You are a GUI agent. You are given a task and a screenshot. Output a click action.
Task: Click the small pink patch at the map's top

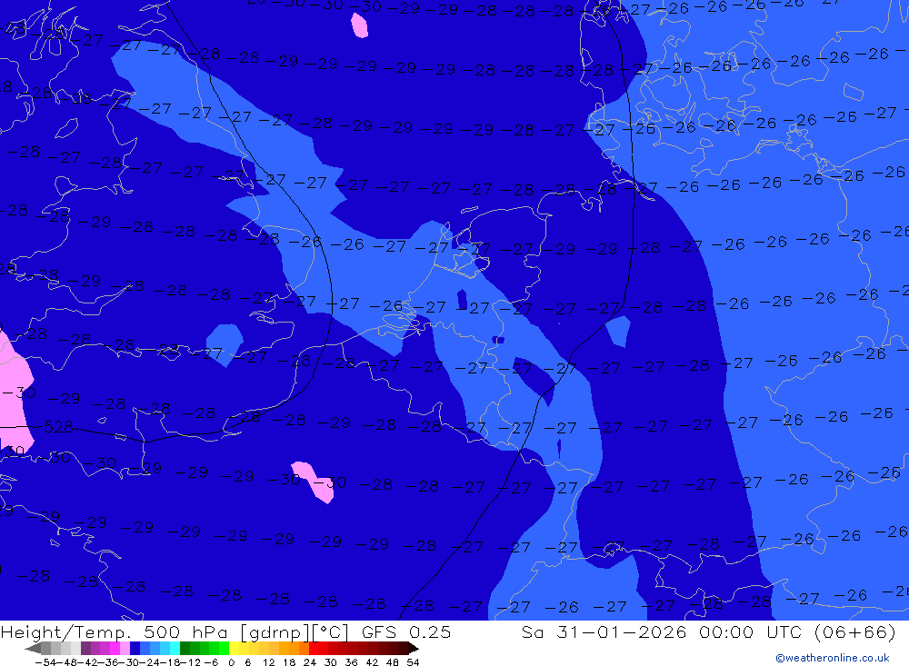click(359, 25)
